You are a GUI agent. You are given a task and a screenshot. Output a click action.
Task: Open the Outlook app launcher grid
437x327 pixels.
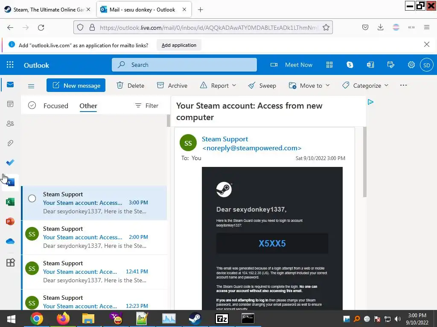pyautogui.click(x=10, y=65)
